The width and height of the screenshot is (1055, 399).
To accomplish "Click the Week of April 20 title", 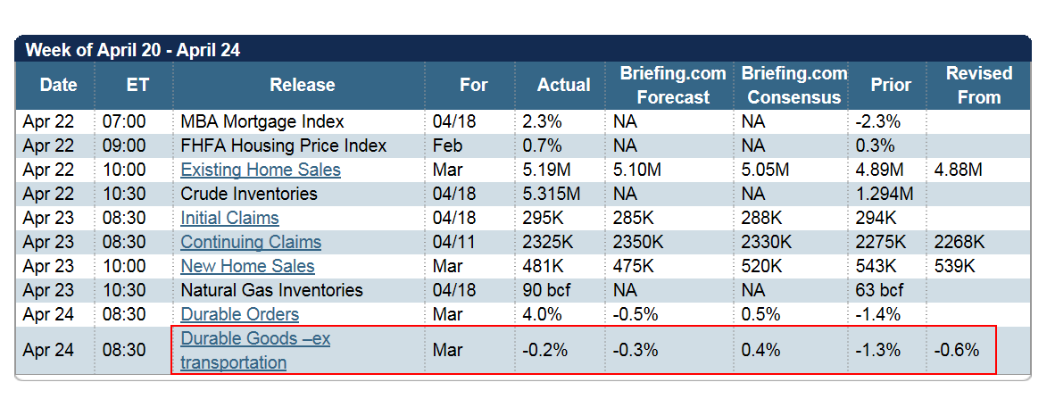I will tap(133, 51).
